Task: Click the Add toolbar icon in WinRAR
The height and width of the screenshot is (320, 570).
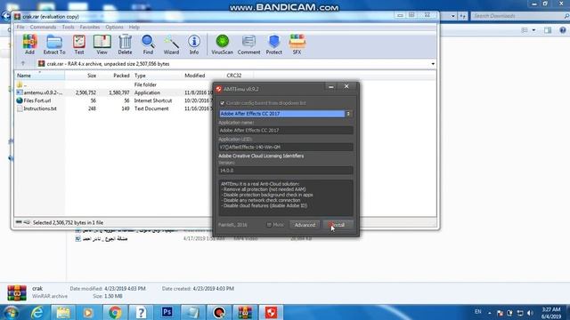Action: pos(29,44)
